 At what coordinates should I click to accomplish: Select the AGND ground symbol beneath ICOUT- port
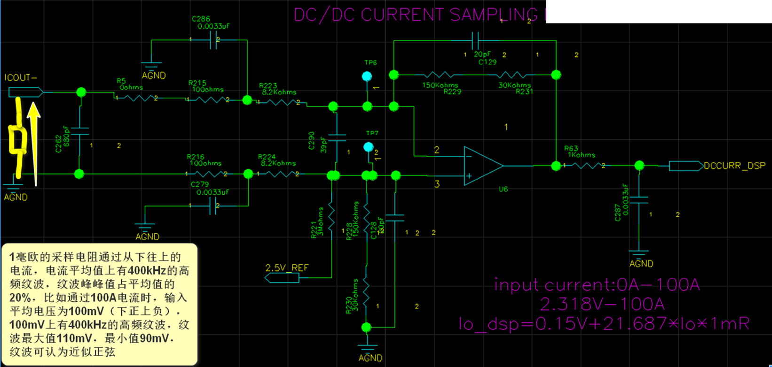coord(13,188)
